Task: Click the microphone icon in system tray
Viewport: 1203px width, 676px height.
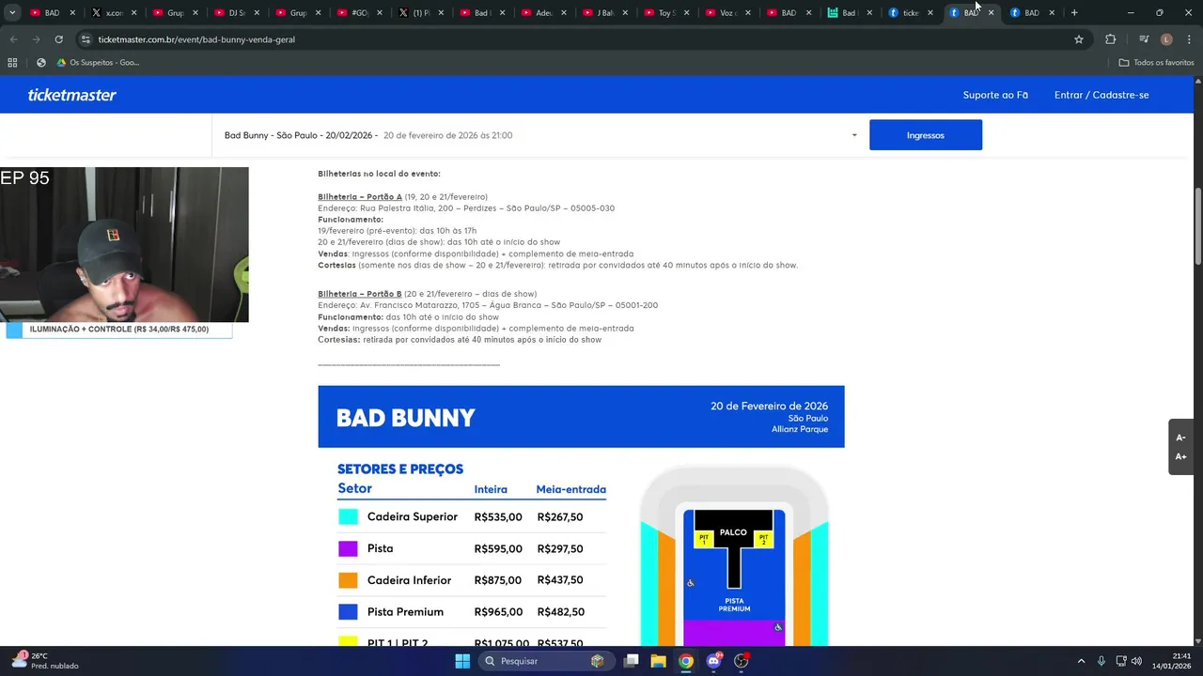Action: click(x=1101, y=661)
